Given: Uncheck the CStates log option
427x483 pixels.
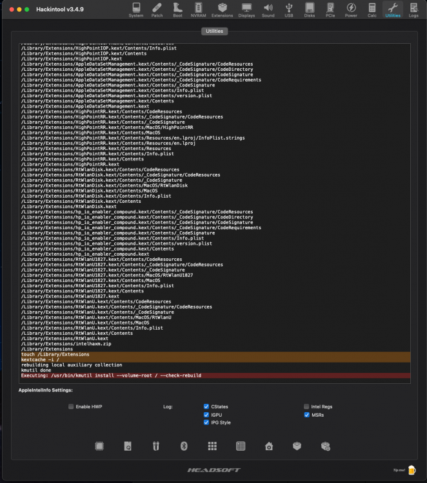Looking at the screenshot, I should pos(206,406).
